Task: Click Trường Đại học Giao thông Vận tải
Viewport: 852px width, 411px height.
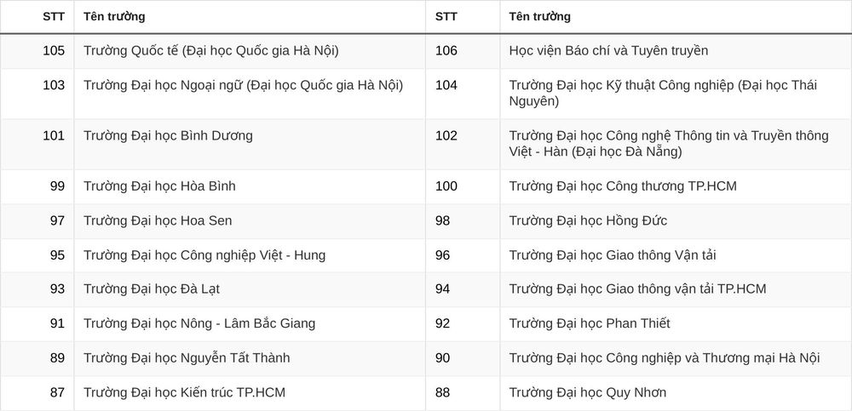Action: tap(613, 254)
